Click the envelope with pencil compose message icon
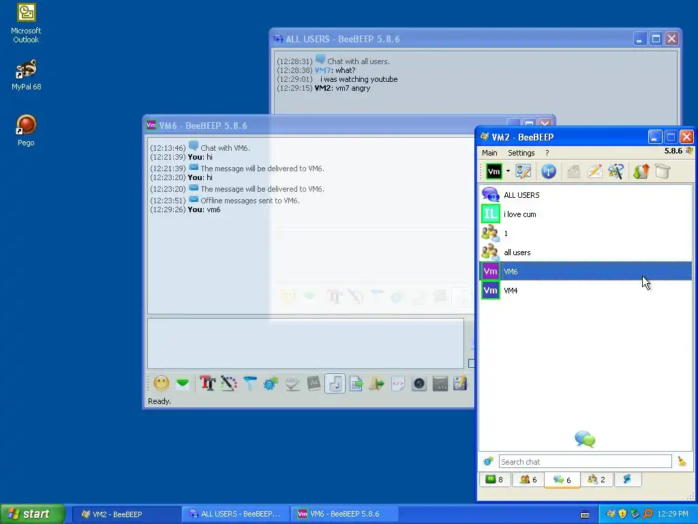The width and height of the screenshot is (698, 524). click(595, 171)
